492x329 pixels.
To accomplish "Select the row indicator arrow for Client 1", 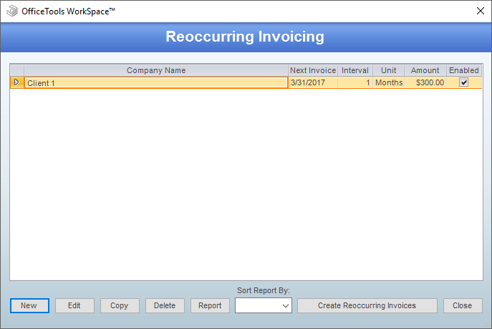I will 16,82.
